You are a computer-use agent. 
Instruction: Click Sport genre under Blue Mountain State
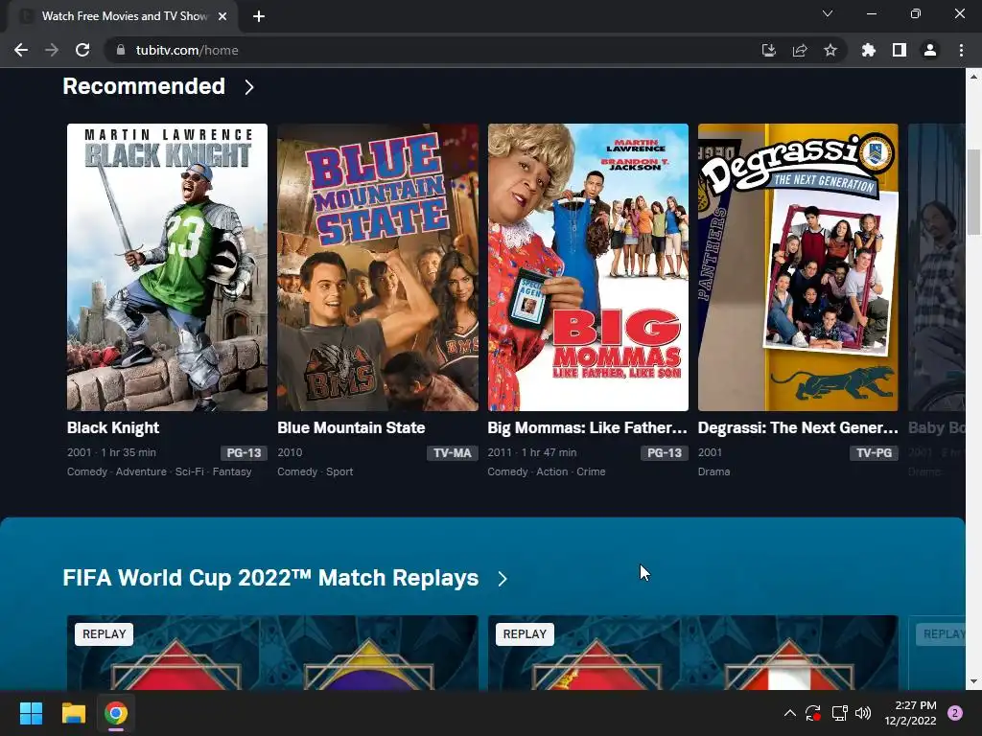tap(339, 471)
